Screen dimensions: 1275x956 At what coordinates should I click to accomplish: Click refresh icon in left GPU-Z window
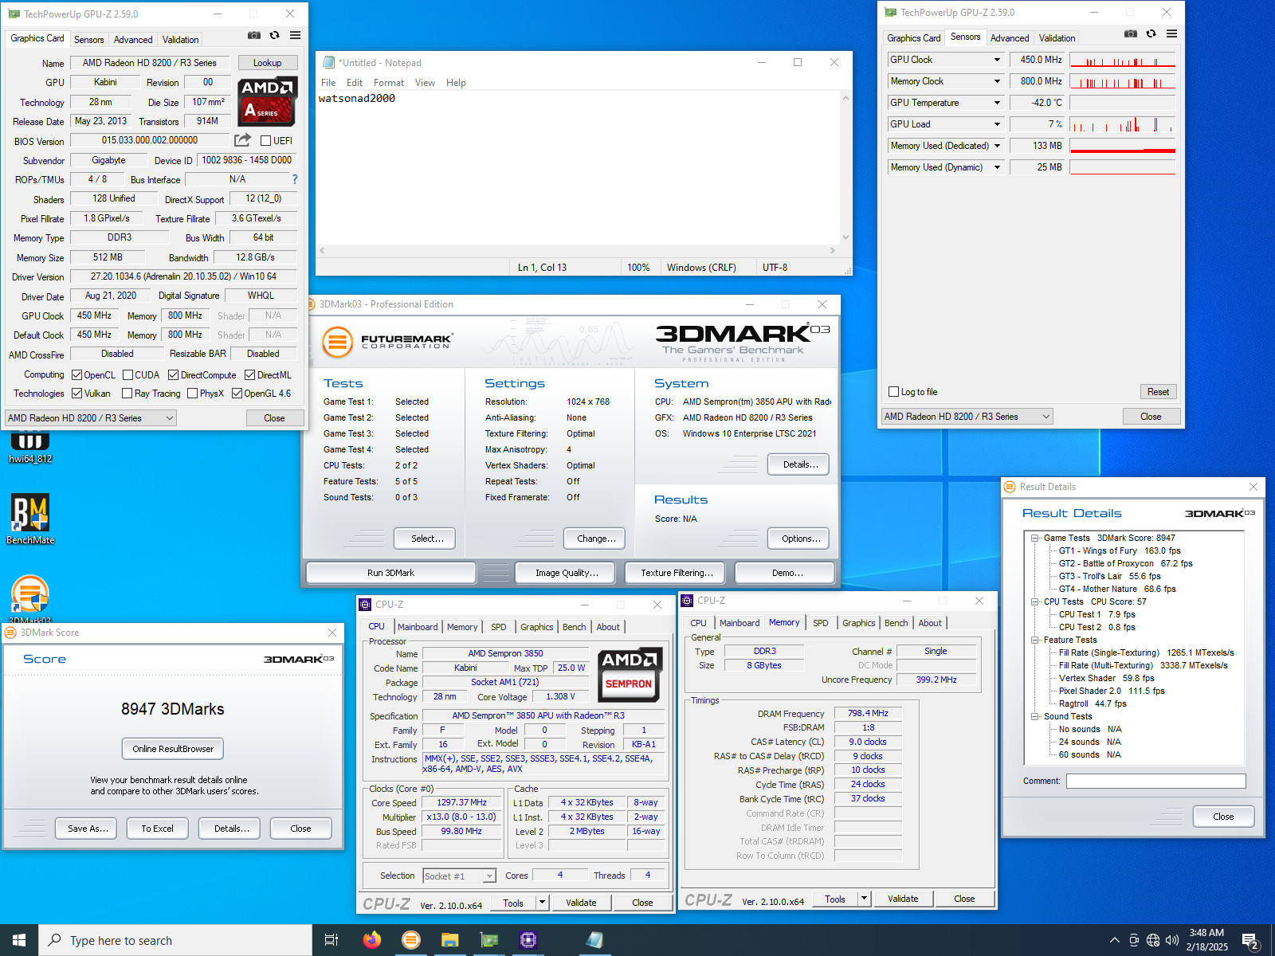point(275,35)
